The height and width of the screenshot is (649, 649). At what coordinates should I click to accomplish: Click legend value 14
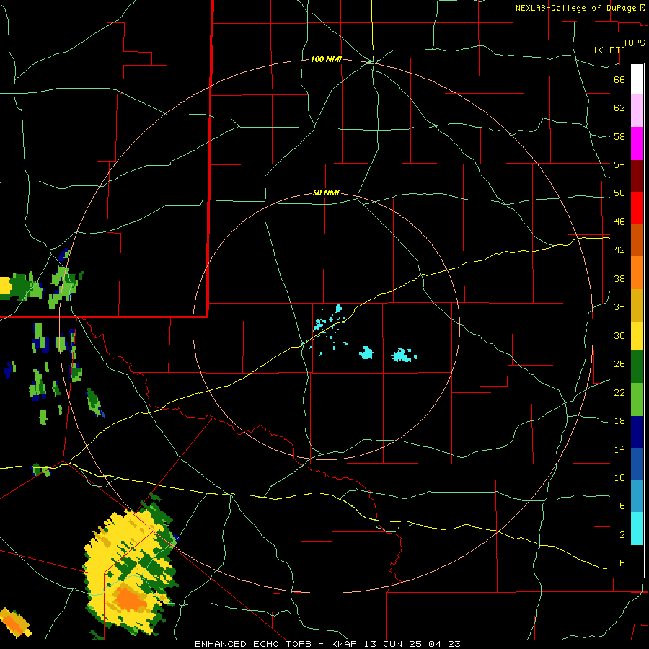619,449
